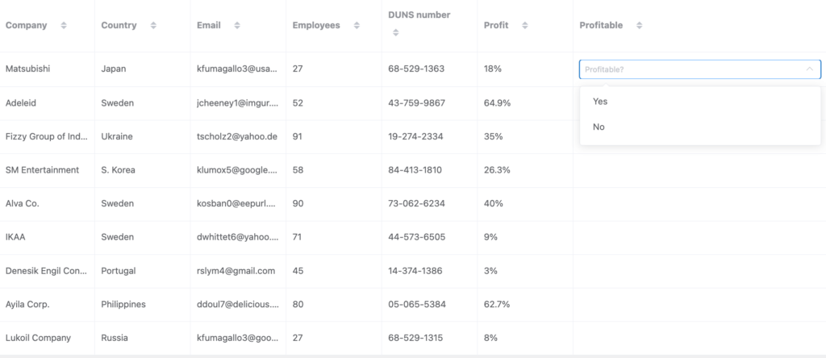Select the Denesik Engil Con... cell
Image resolution: width=826 pixels, height=358 pixels.
coord(48,271)
